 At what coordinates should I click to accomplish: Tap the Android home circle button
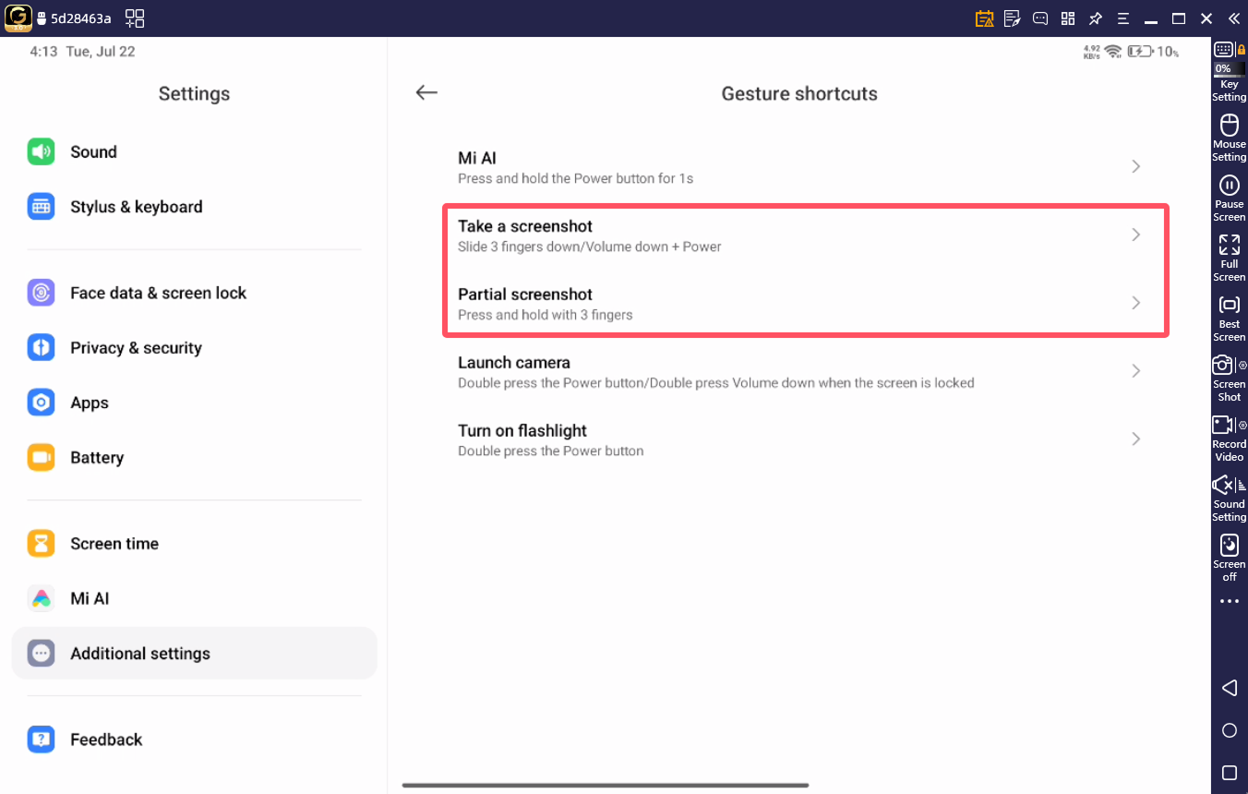1229,730
